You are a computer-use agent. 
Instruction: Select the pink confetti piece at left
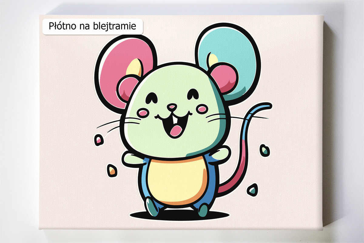99,140
